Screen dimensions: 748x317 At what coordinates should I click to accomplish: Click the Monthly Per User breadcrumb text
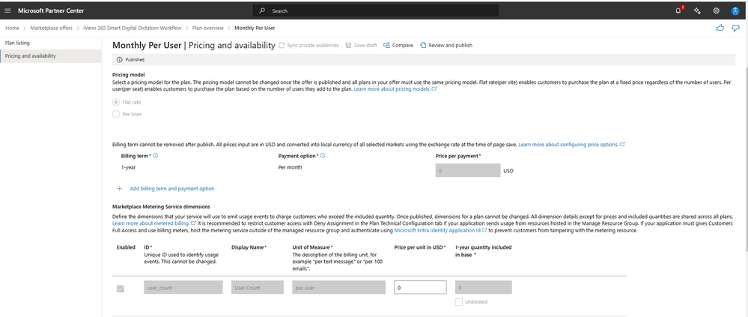tap(255, 28)
